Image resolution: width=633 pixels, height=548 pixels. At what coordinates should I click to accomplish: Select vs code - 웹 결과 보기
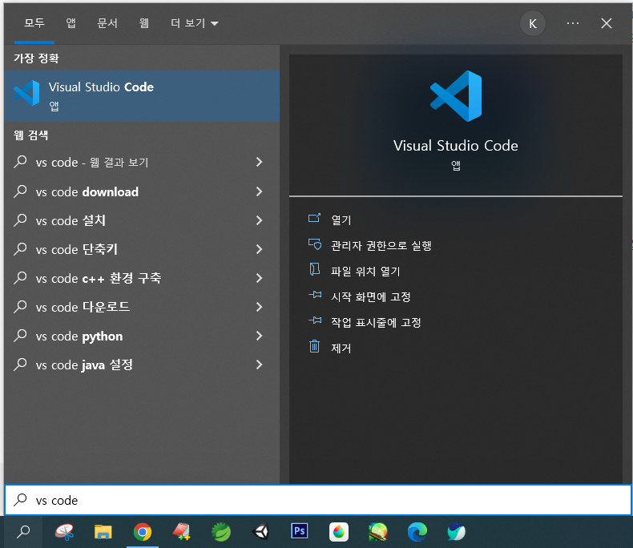point(142,162)
